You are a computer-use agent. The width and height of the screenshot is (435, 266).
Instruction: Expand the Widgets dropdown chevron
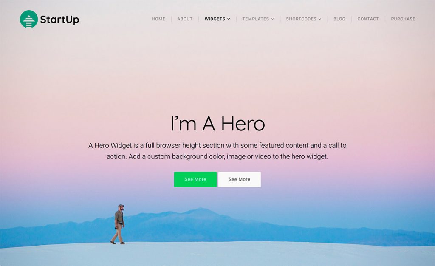(x=229, y=19)
